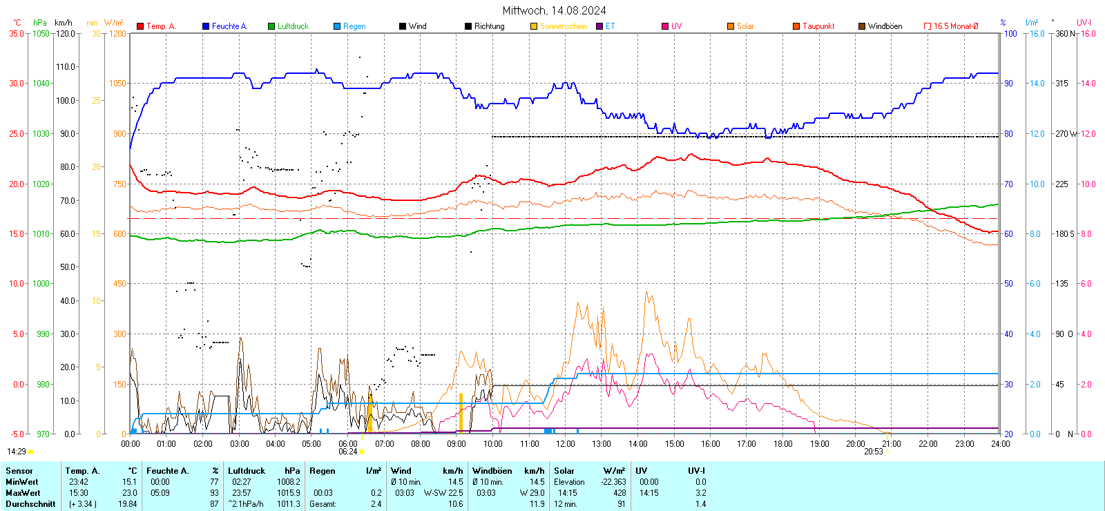Select the light-blue Regen legend marker

pos(337,26)
